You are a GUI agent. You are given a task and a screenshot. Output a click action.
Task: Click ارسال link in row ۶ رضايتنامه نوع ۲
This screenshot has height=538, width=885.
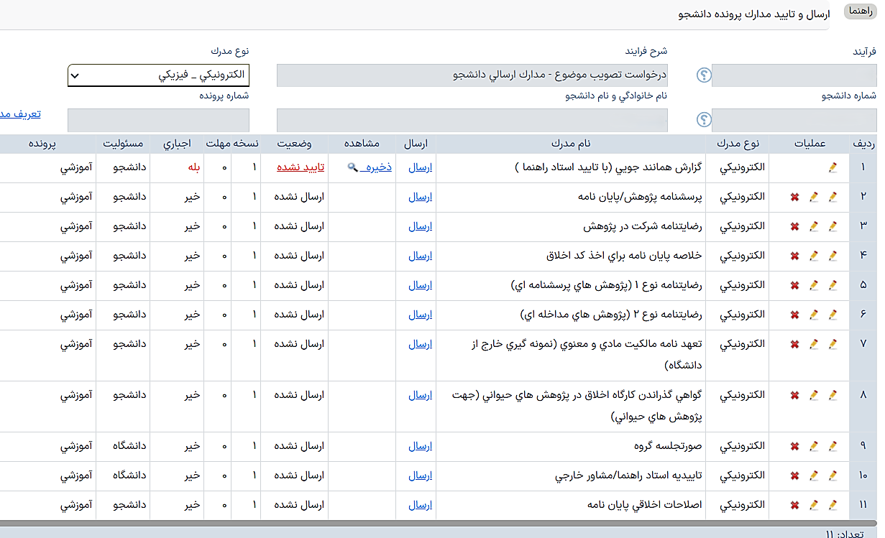(x=421, y=315)
